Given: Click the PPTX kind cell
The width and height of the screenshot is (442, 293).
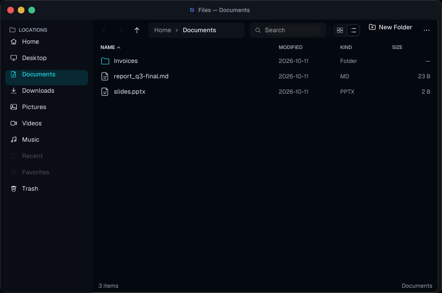Looking at the screenshot, I should point(347,92).
